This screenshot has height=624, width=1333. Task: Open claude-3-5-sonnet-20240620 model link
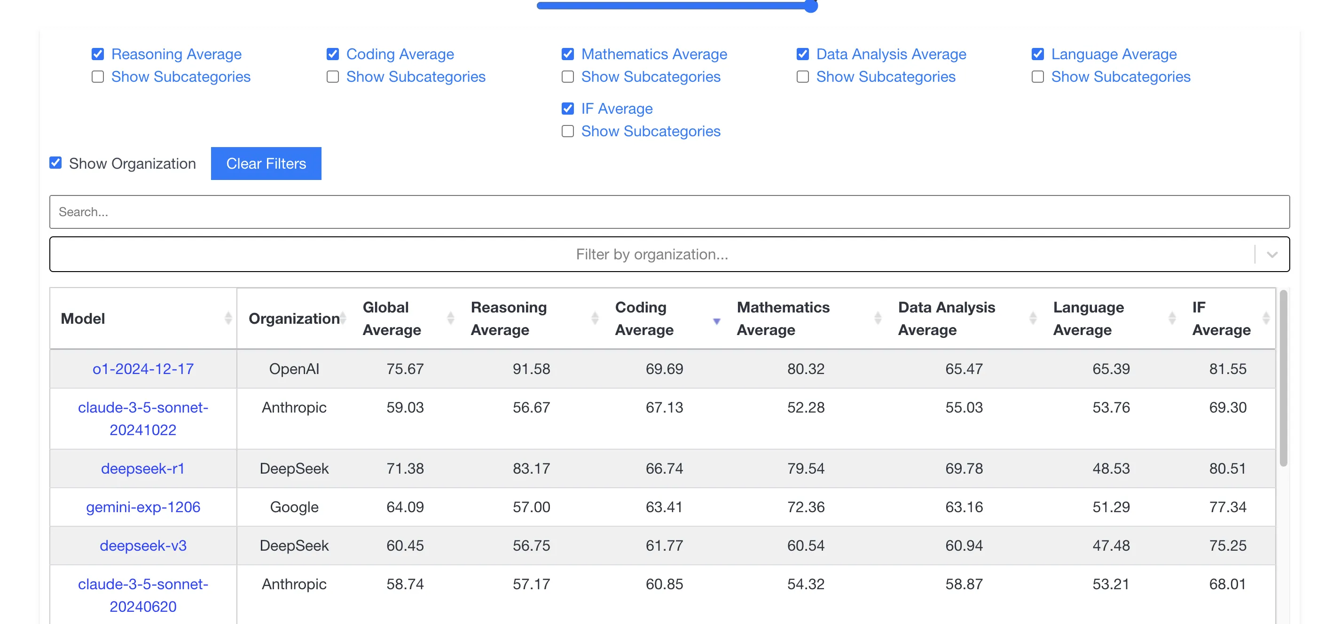pos(143,595)
